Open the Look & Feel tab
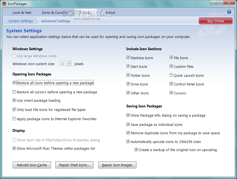237x179 pixels. tap(22, 13)
